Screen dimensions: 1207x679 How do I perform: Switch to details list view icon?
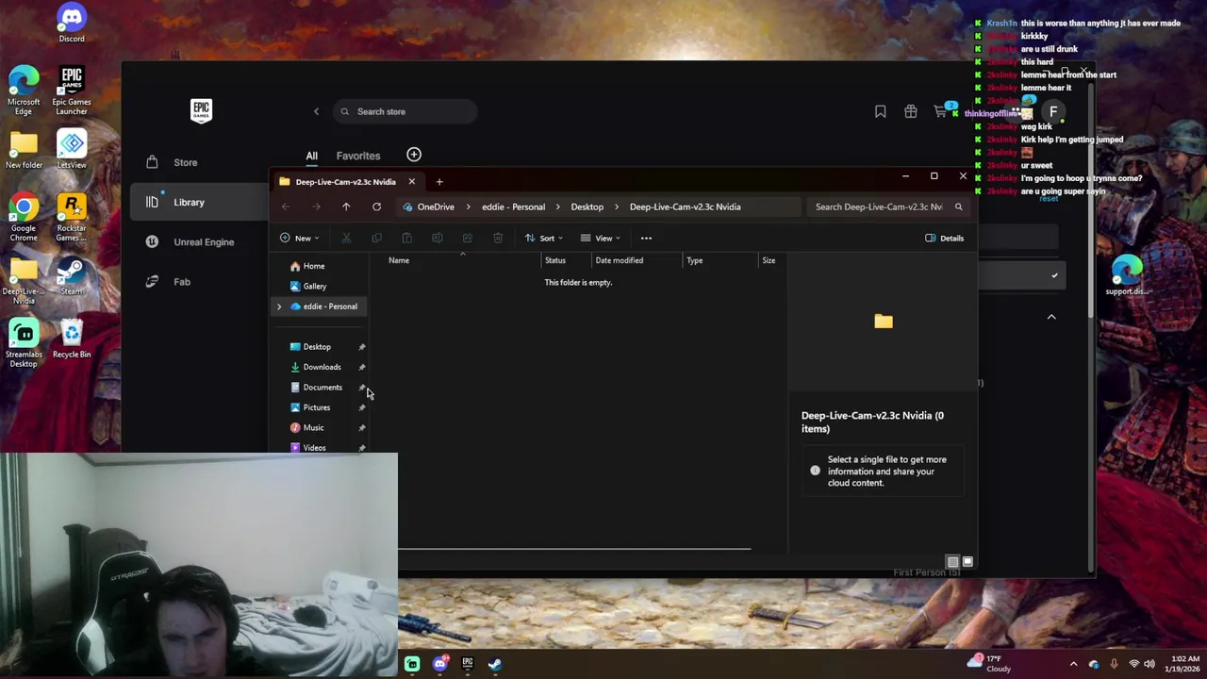[952, 562]
